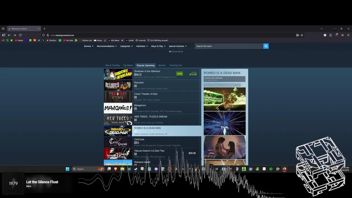The height and width of the screenshot is (198, 352).
Task: Switch to Top Sellers tab
Action: pyautogui.click(x=128, y=65)
